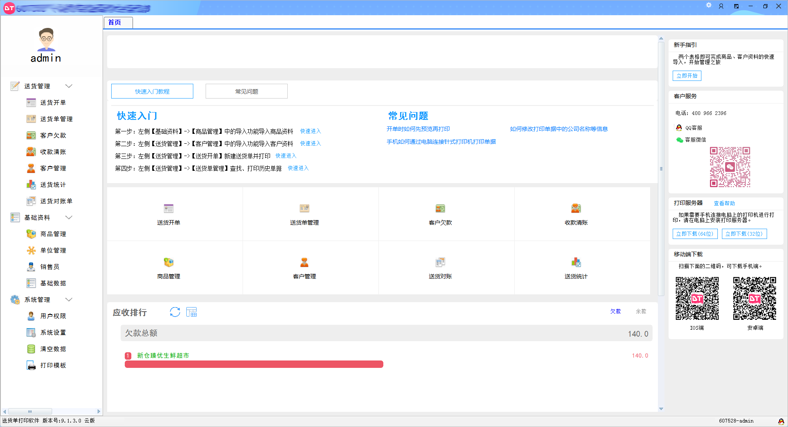Click 快速进入 link for 第二步

(310, 143)
